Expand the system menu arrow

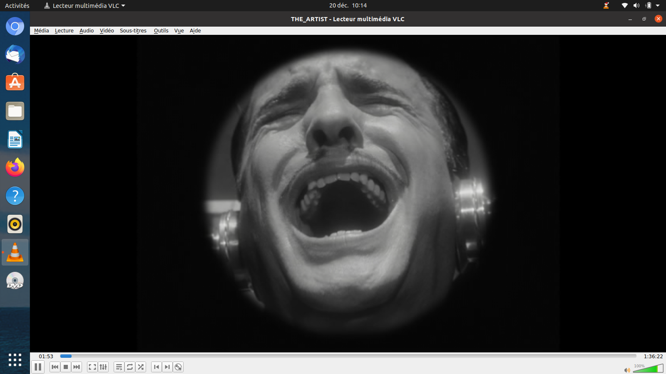coord(658,5)
